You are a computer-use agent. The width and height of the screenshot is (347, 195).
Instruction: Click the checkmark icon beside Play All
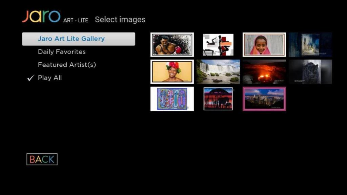coord(31,78)
